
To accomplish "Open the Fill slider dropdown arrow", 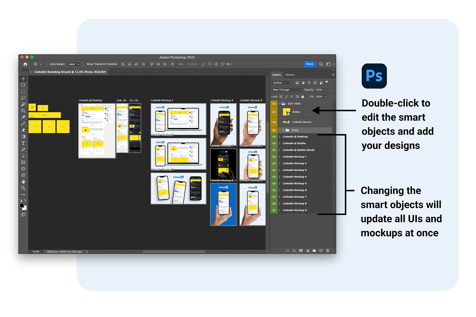I will point(326,96).
